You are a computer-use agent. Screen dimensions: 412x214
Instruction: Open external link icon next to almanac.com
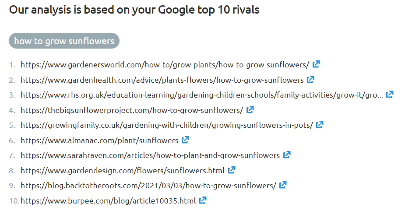tap(185, 140)
